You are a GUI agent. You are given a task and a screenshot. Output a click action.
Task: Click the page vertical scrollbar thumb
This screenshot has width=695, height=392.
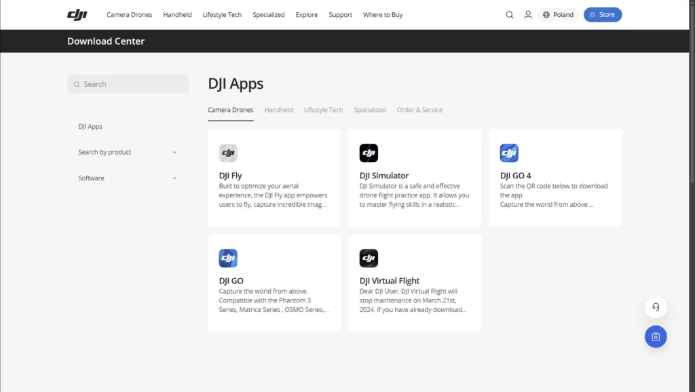click(692, 93)
